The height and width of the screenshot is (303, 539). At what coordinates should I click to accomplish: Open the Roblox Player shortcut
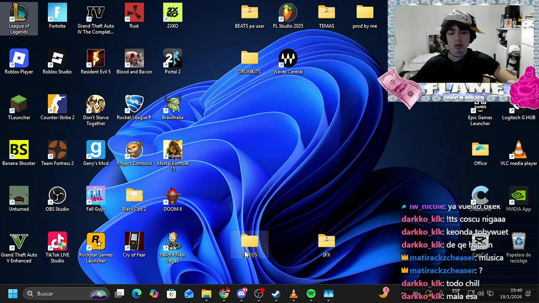tap(19, 62)
